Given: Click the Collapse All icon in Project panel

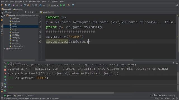Looking at the screenshot, I should pos(29,12).
